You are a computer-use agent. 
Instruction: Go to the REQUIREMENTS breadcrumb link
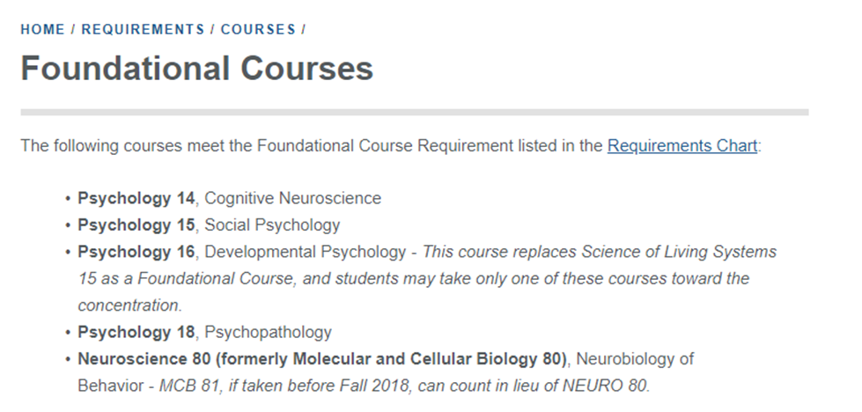tap(143, 30)
